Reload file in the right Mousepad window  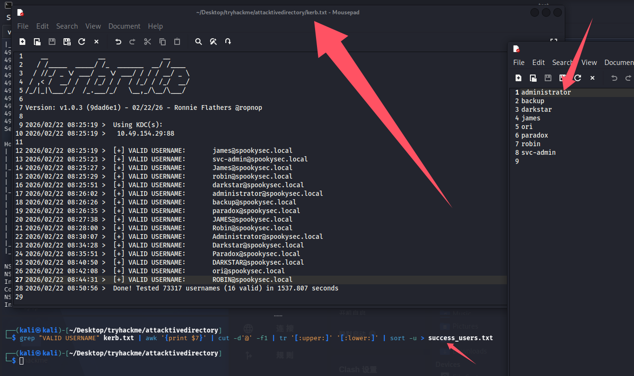click(x=578, y=78)
